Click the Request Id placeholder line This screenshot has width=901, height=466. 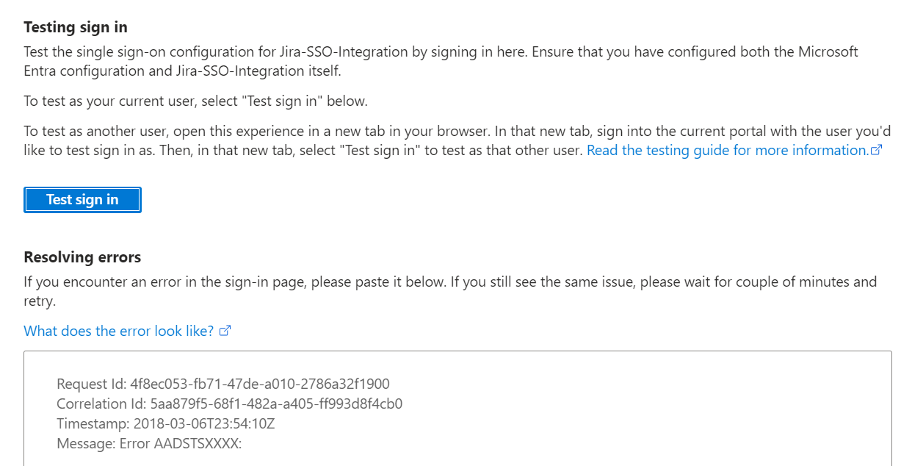(x=223, y=384)
